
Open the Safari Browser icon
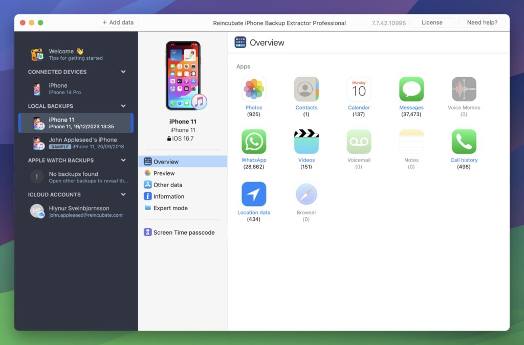pyautogui.click(x=306, y=194)
